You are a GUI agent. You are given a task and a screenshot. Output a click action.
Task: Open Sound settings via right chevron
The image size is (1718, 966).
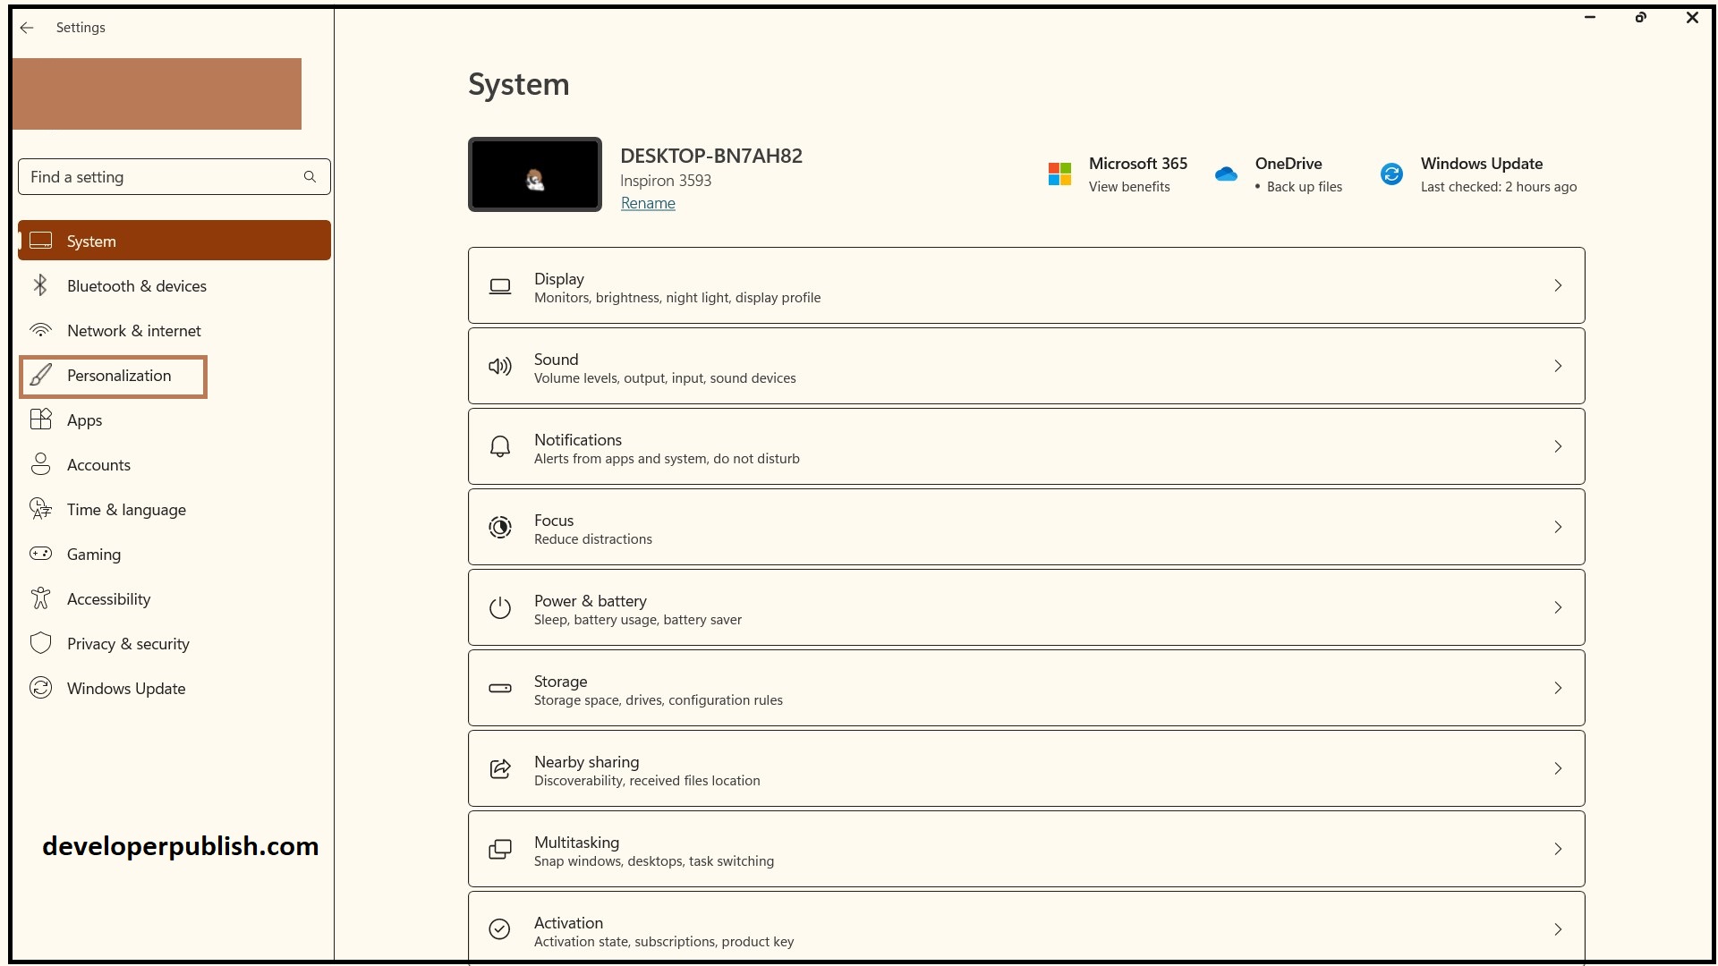click(x=1558, y=366)
